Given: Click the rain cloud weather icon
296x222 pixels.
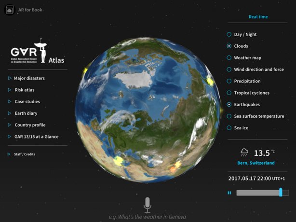Looking at the screenshot, I should [244, 153].
